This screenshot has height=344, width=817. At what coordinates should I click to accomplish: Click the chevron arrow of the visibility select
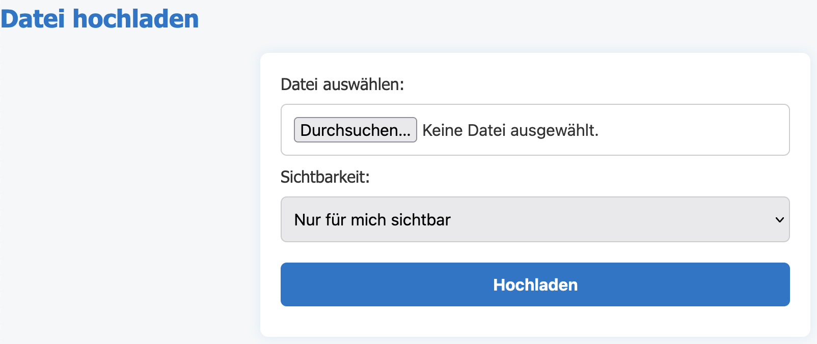779,220
